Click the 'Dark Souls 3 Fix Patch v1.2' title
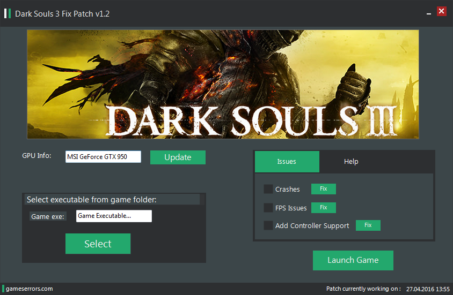Viewport: 453px width, 295px height. click(x=62, y=14)
